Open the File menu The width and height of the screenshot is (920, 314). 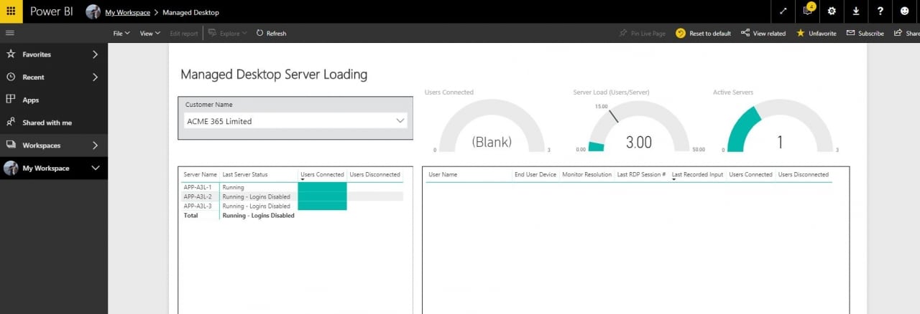(121, 33)
